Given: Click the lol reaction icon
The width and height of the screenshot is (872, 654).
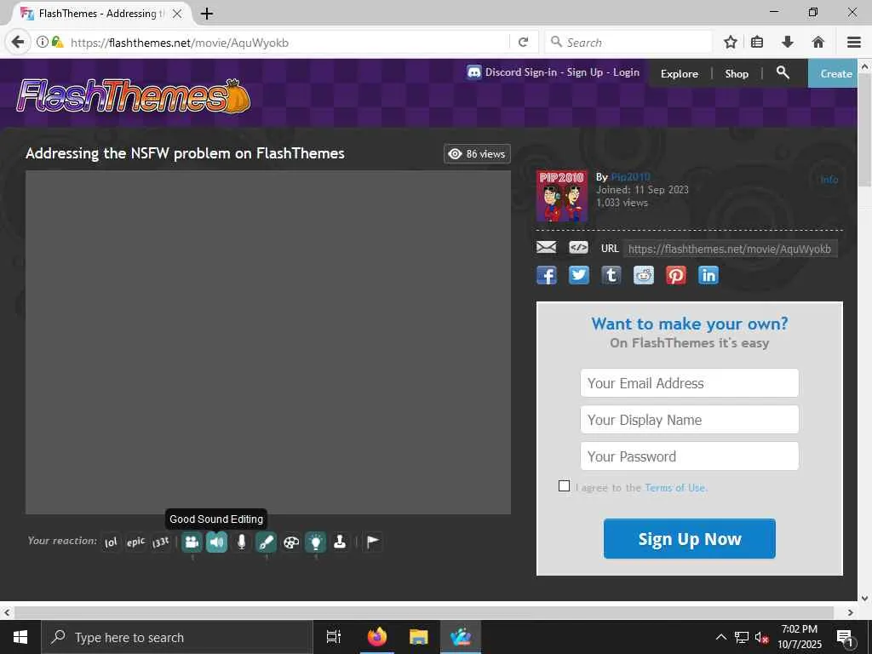Looking at the screenshot, I should (x=111, y=542).
